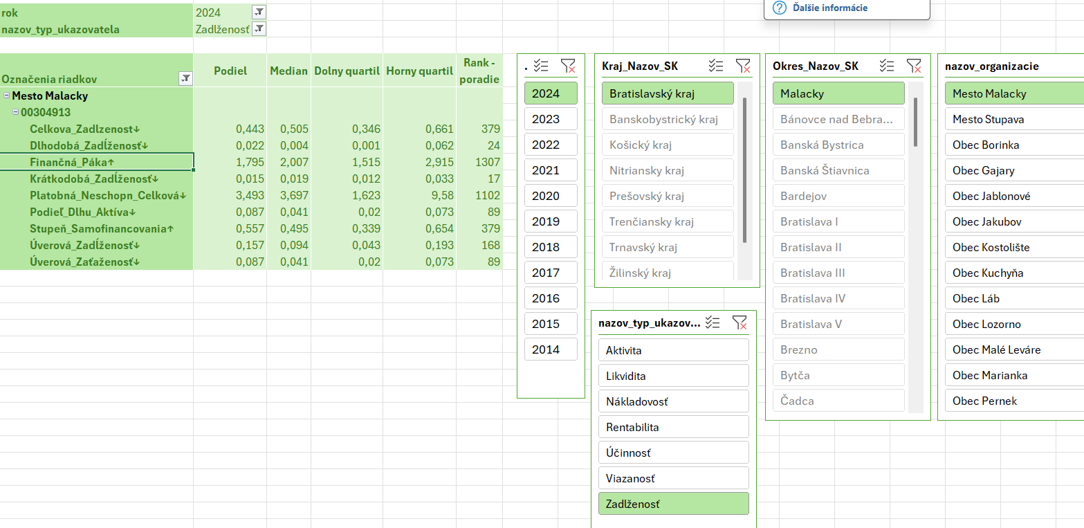Viewport: 1084px width, 528px height.
Task: Toggle multi-select on Okres_Nazov_SK slicer
Action: [x=887, y=66]
